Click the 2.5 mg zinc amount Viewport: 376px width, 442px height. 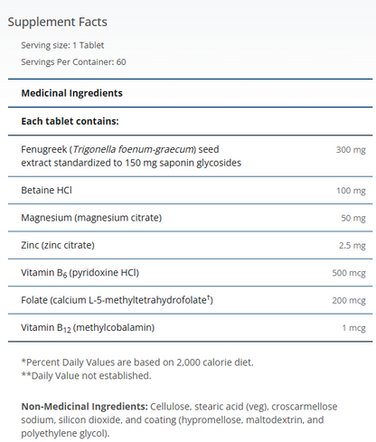[352, 246]
